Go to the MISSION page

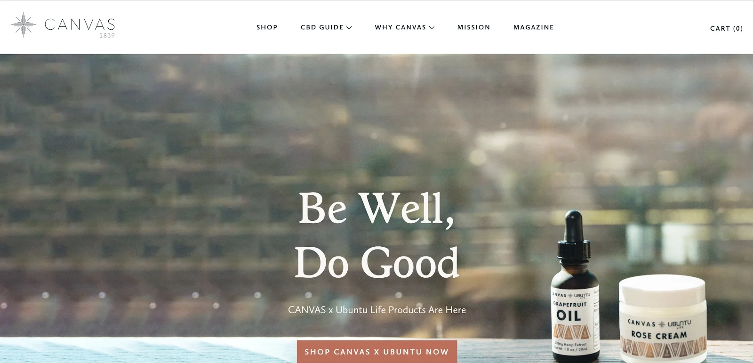(473, 27)
